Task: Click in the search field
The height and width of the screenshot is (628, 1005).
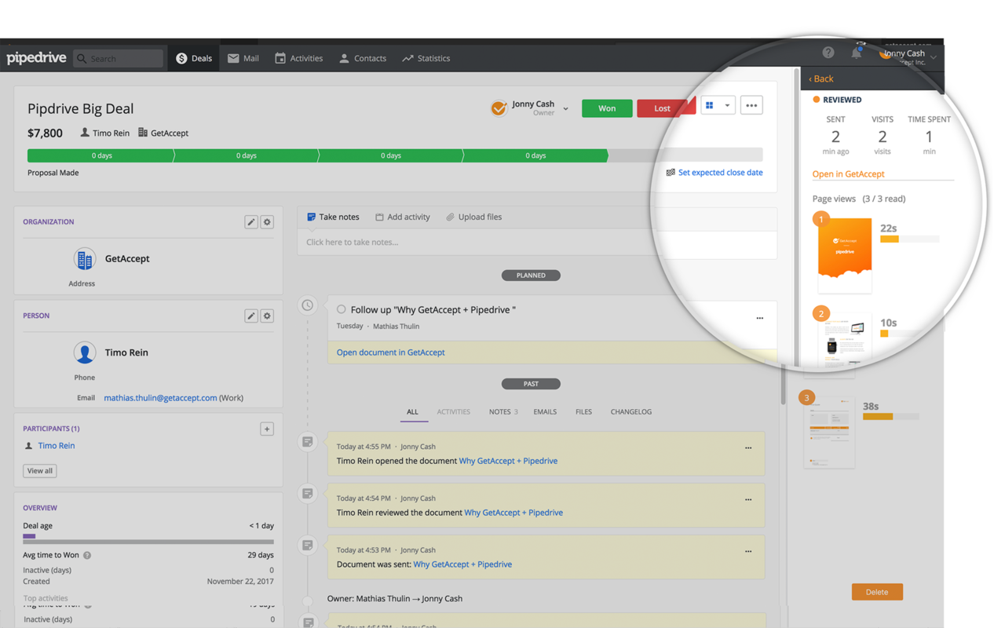Action: pos(118,58)
